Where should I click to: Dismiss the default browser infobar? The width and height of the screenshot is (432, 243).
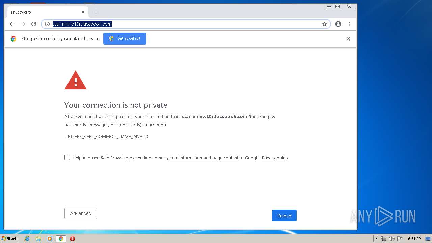348,39
